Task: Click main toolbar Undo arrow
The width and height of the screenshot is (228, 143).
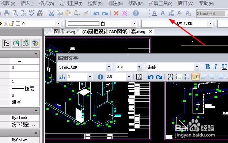Action: [x=96, y=13]
